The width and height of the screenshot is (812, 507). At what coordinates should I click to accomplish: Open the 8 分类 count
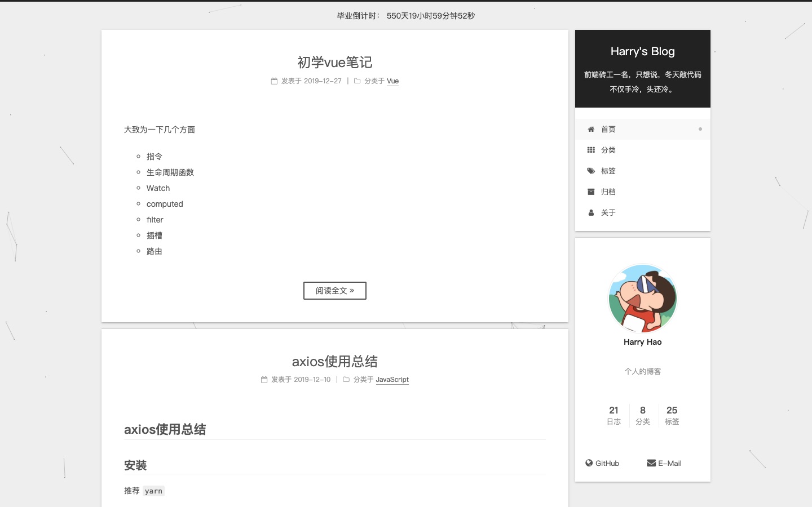click(643, 415)
